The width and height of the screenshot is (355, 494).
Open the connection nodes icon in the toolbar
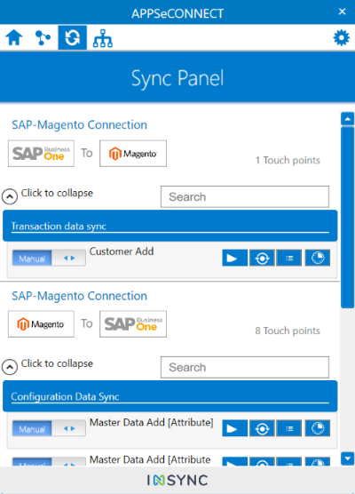pos(43,38)
